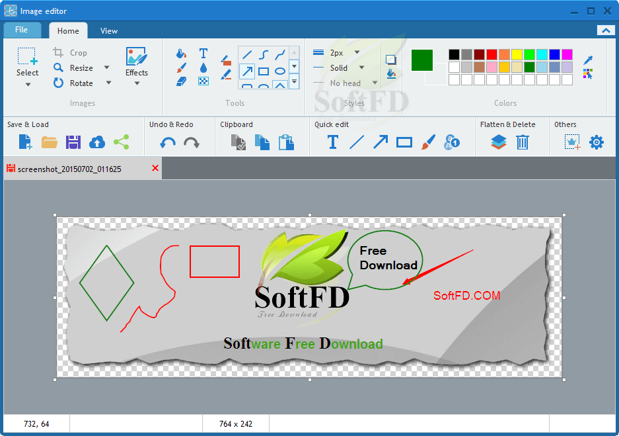
Task: Open settings gear in Others
Action: [x=597, y=142]
